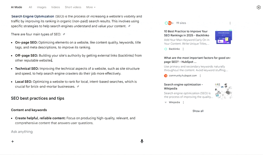263x155 pixels.
Task: Open options menu next to Wikipedia source
Action: [x=183, y=102]
